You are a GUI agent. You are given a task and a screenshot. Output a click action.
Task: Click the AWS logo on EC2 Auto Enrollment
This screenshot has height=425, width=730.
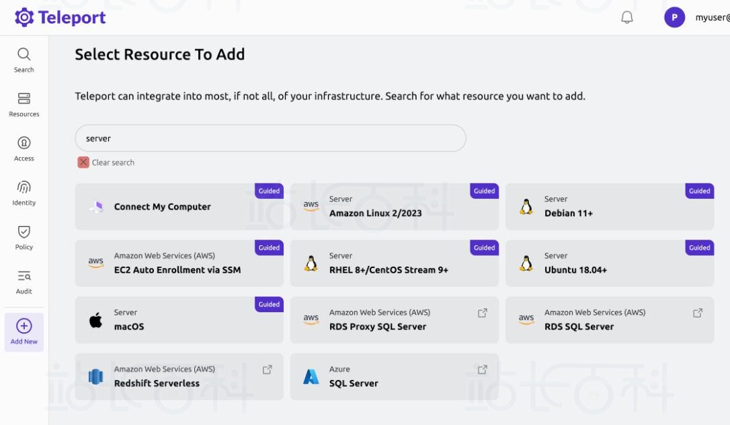[x=96, y=262]
